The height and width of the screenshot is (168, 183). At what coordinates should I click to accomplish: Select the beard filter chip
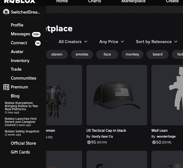tap(158, 54)
